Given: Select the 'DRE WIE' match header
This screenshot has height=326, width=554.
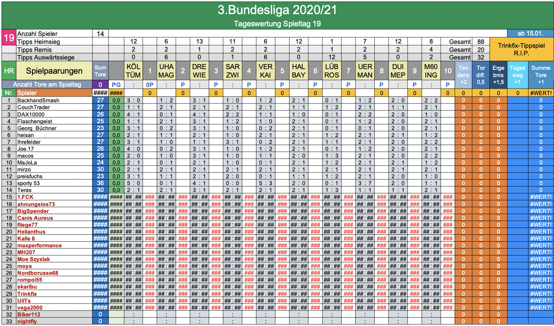Looking at the screenshot, I should tap(199, 71).
